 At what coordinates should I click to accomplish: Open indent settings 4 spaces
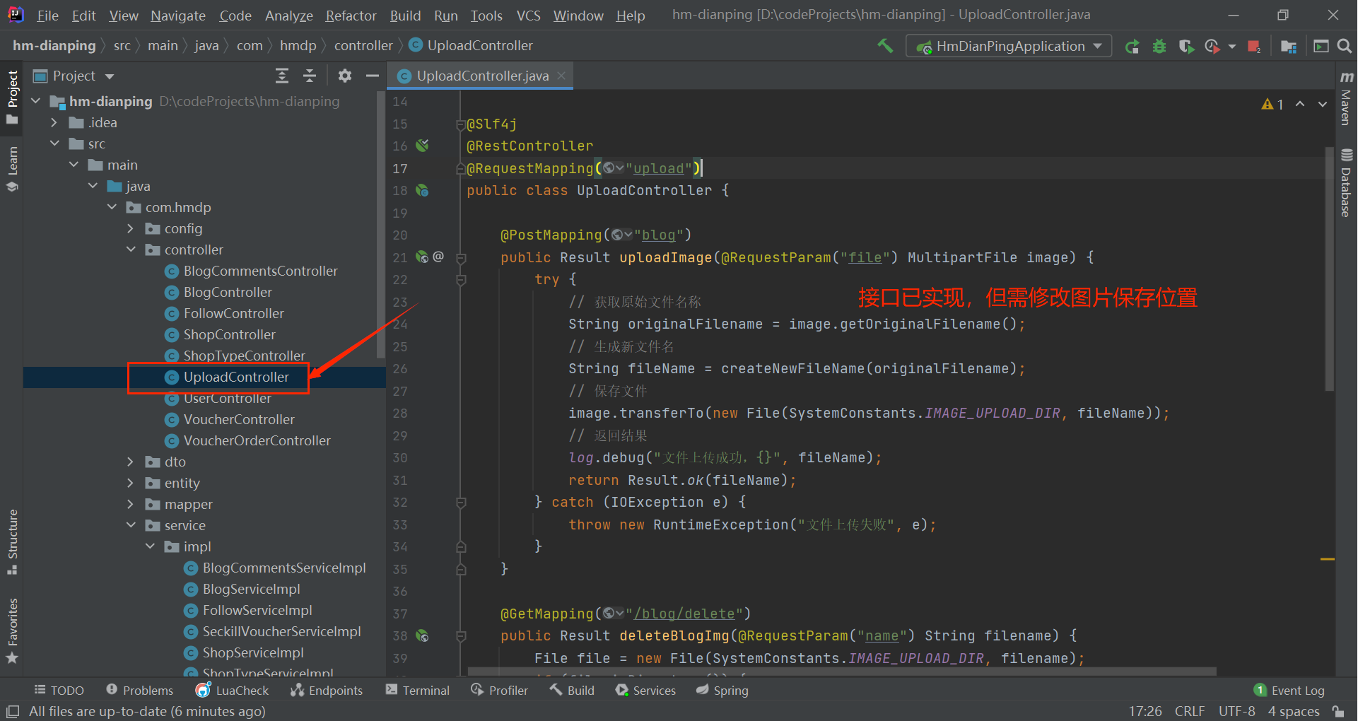click(1294, 711)
